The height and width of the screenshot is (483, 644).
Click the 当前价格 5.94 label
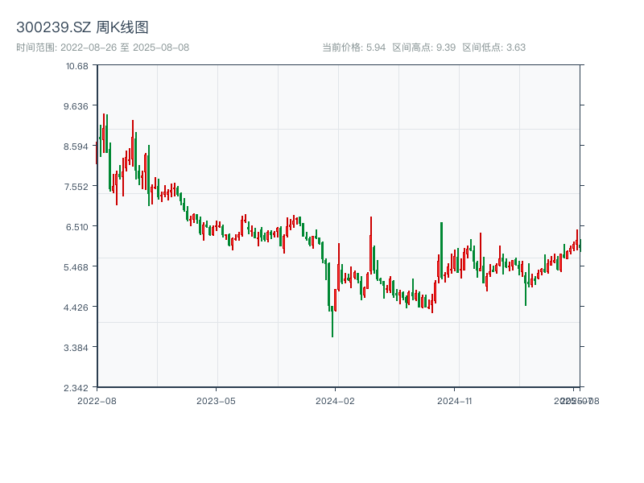354,47
